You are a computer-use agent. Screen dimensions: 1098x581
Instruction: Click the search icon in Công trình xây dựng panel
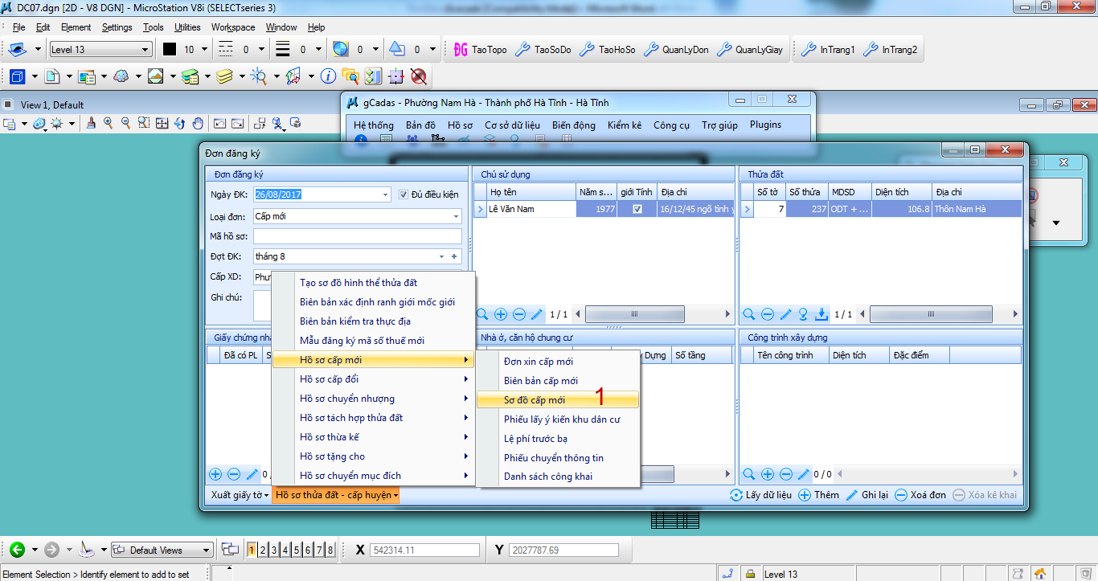[x=749, y=474]
